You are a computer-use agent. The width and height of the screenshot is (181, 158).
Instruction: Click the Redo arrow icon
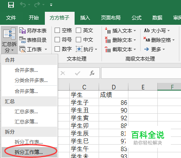[x=37, y=5]
